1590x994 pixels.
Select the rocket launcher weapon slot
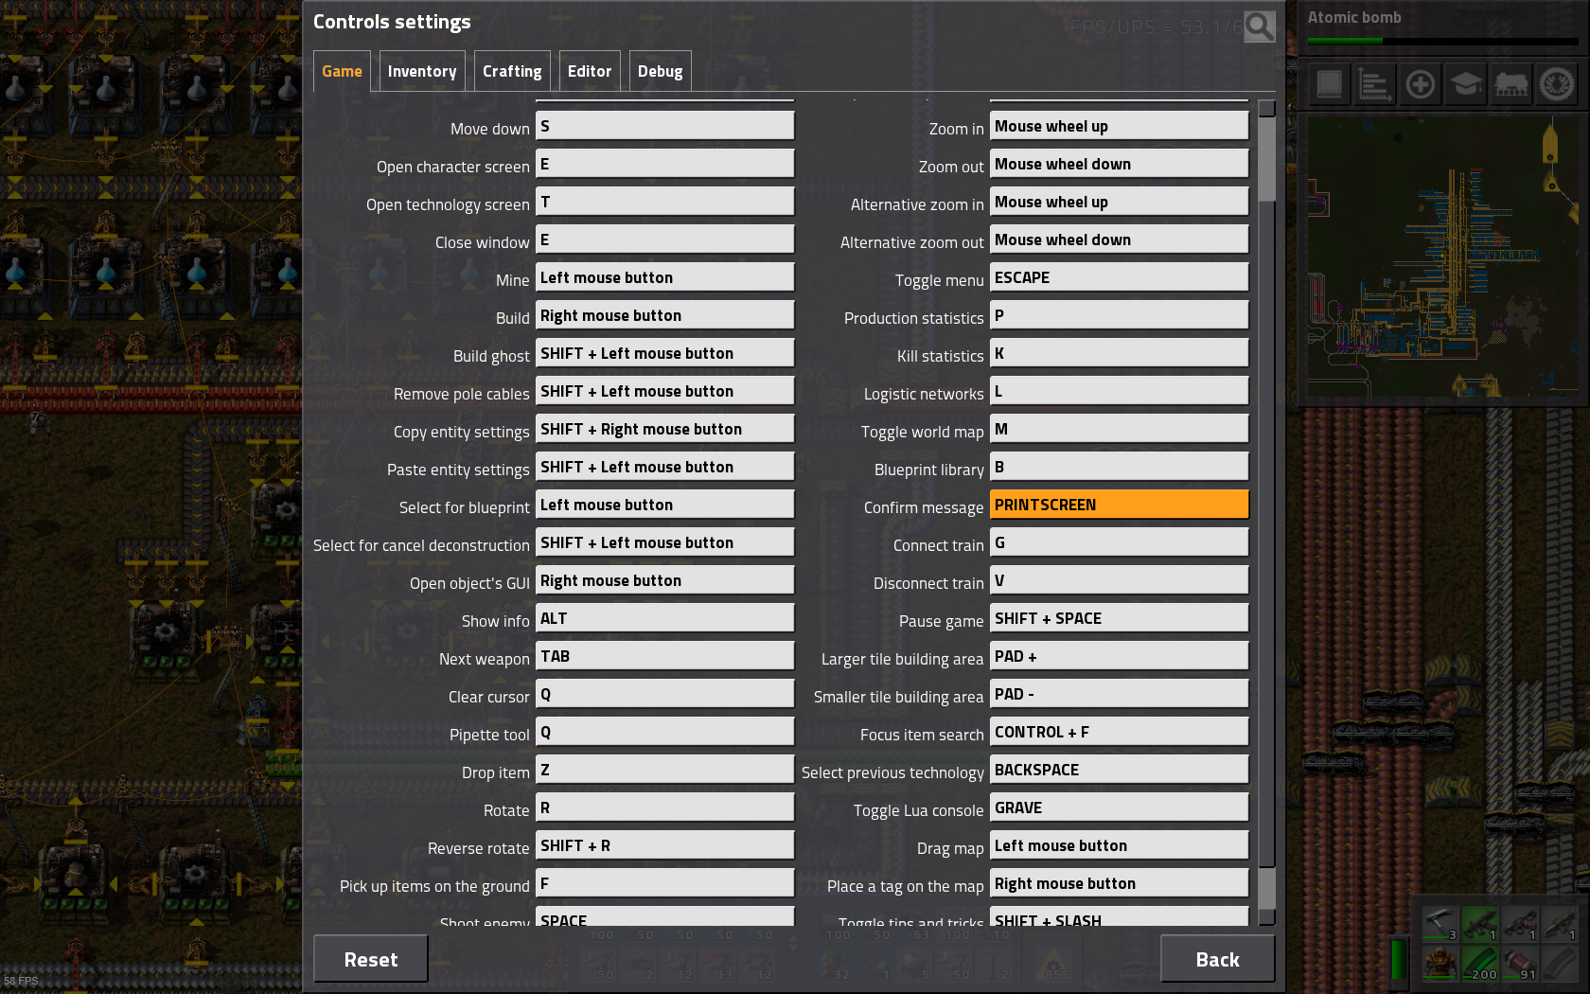pyautogui.click(x=1560, y=924)
